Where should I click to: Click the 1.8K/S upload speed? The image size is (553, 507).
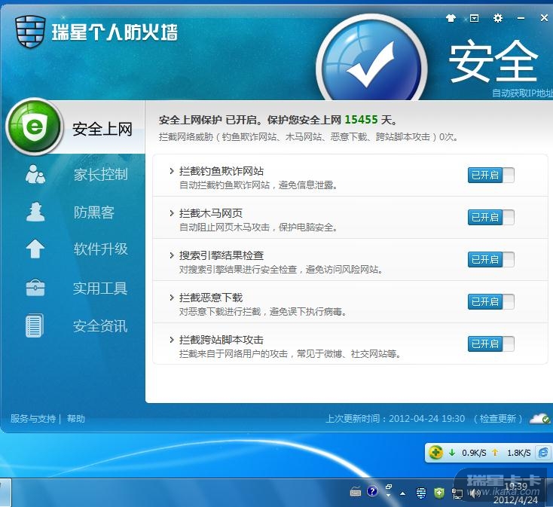[519, 453]
